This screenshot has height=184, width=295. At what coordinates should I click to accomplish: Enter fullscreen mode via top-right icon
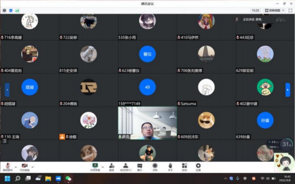(x=290, y=10)
